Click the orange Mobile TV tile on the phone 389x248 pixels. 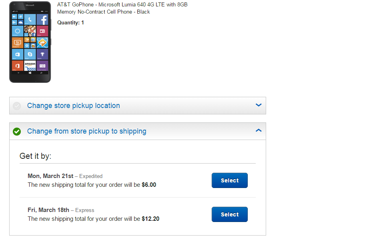pos(18,42)
